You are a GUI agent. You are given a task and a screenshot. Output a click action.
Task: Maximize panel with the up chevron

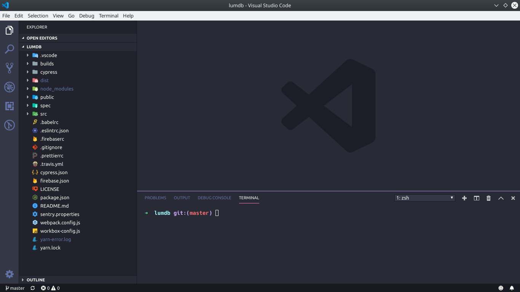point(501,198)
